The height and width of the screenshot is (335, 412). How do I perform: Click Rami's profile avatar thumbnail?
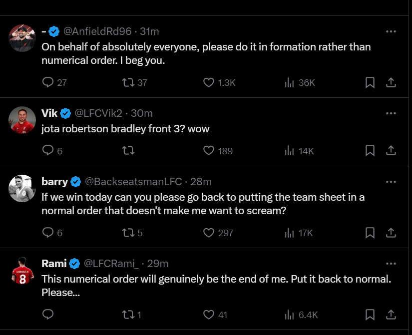22,274
